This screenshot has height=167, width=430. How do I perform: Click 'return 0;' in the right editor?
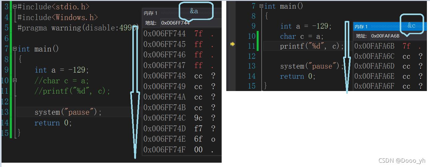click(x=298, y=76)
